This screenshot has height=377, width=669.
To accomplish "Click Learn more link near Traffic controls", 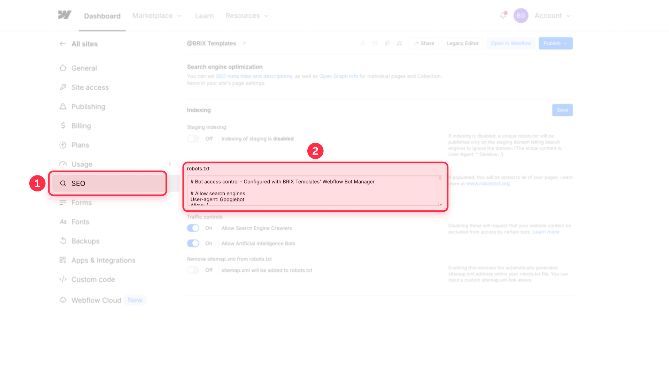I will coord(546,232).
